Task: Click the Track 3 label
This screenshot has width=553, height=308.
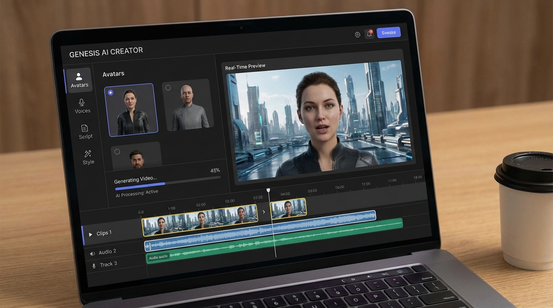Action: point(109,264)
